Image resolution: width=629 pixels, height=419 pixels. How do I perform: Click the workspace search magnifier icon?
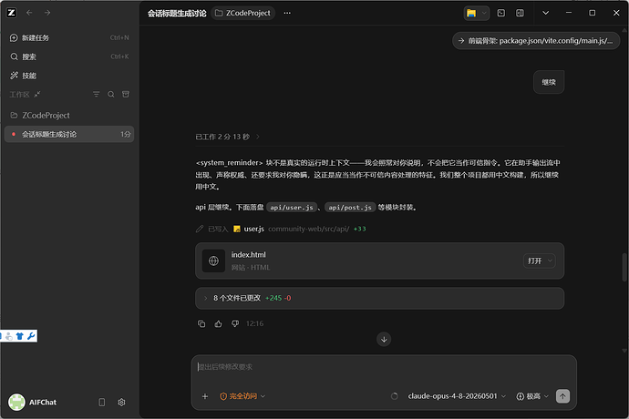click(111, 94)
